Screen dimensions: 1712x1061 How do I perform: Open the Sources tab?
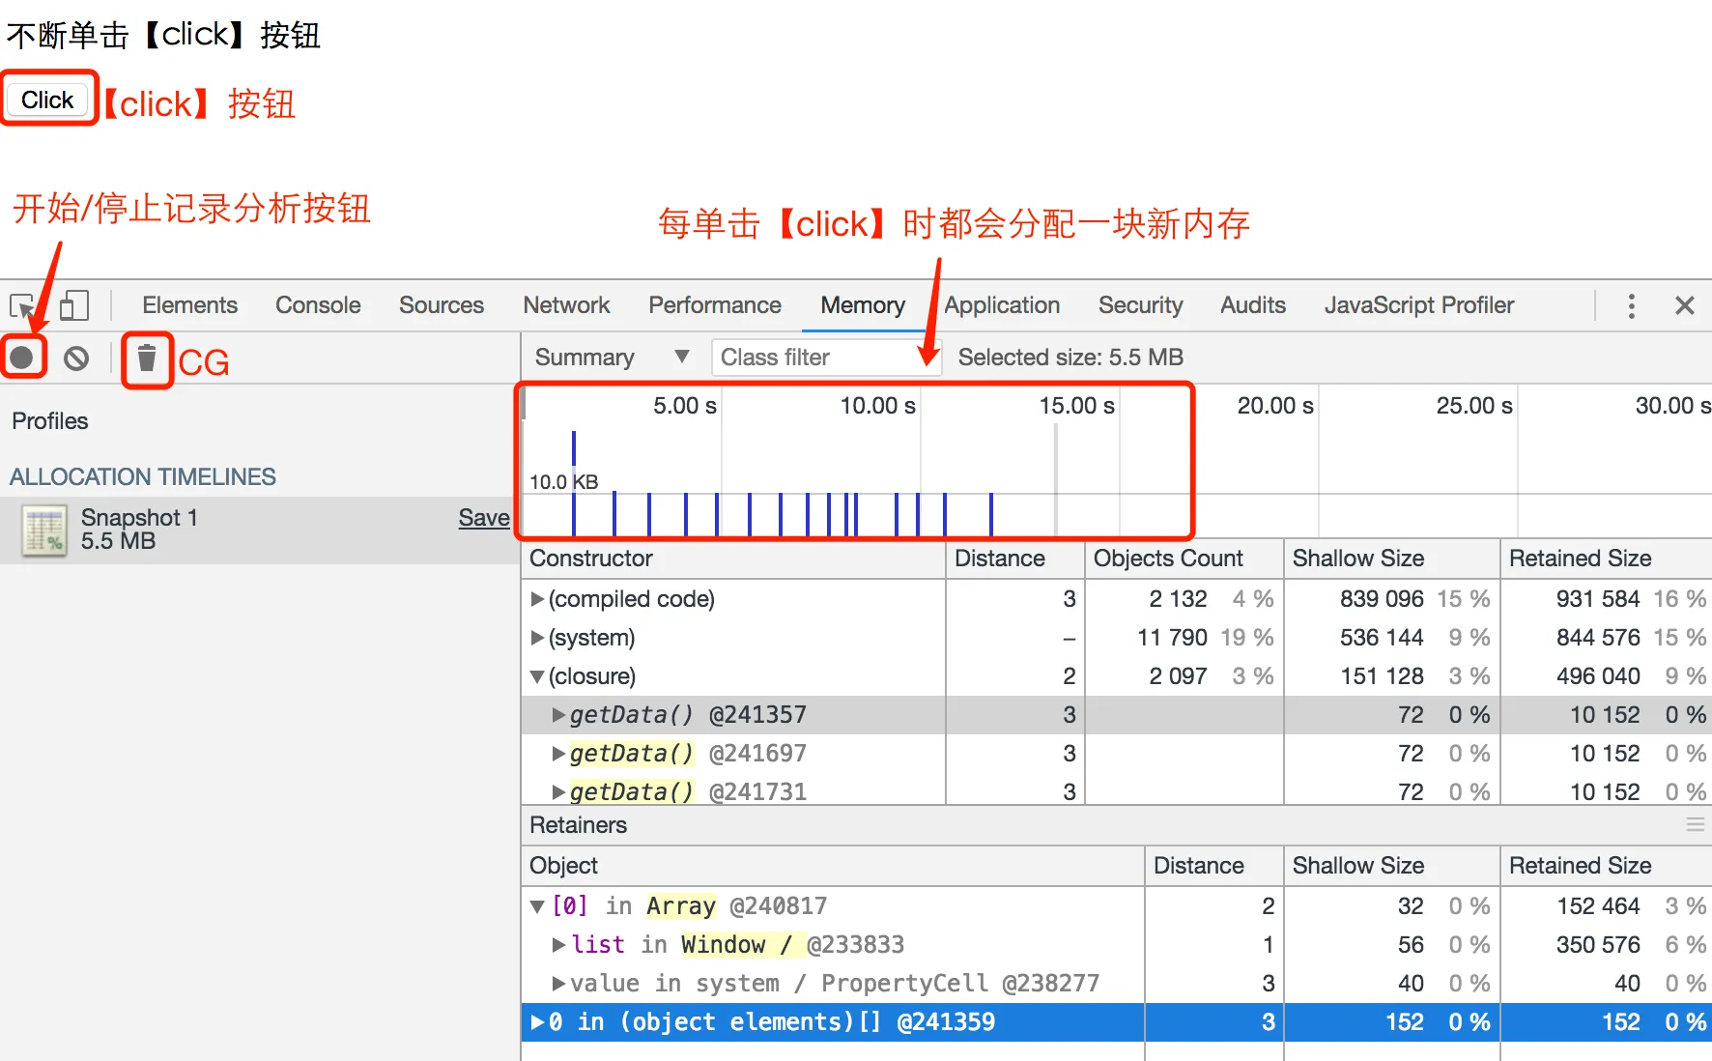pyautogui.click(x=442, y=305)
